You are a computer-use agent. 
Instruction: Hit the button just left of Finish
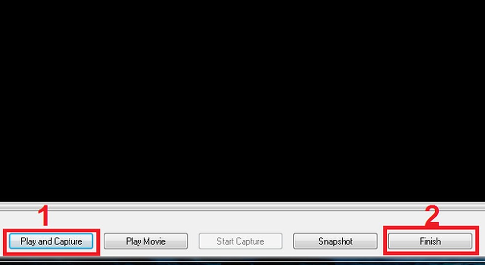tap(335, 241)
